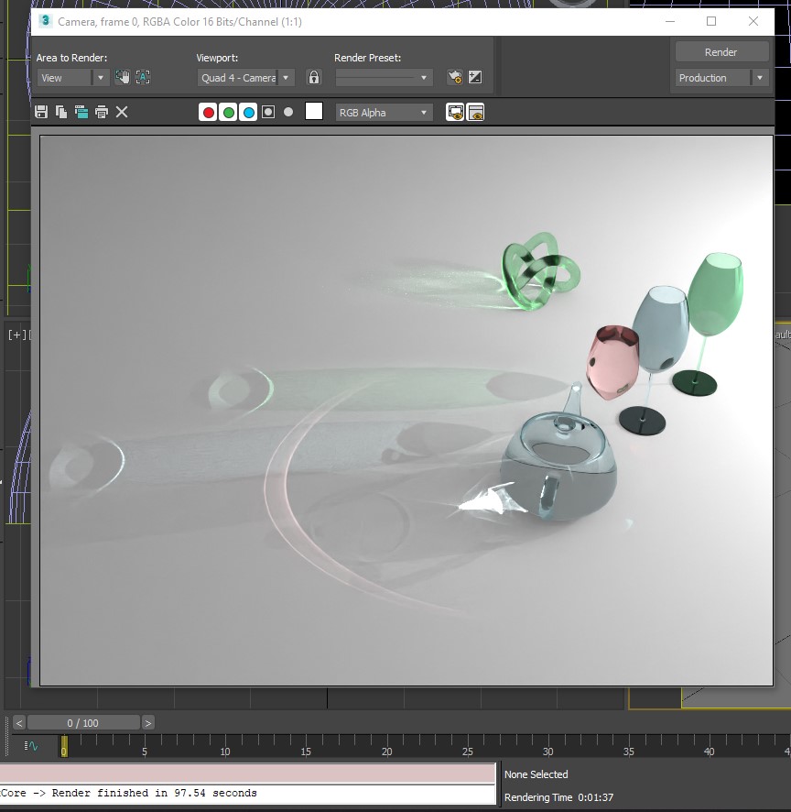This screenshot has width=791, height=812.
Task: Click the Edit Region hand icon
Action: pyautogui.click(x=122, y=78)
